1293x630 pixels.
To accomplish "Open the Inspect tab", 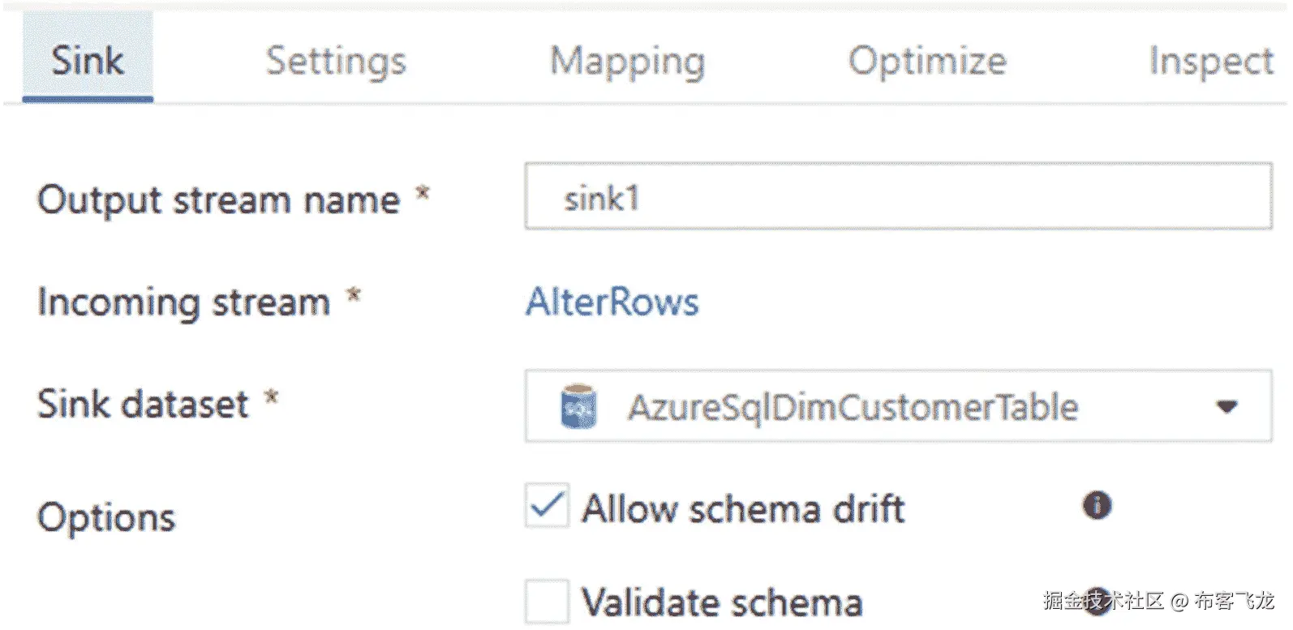I will pyautogui.click(x=1211, y=61).
